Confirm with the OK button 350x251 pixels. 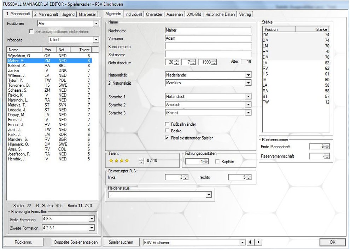(x=332, y=242)
